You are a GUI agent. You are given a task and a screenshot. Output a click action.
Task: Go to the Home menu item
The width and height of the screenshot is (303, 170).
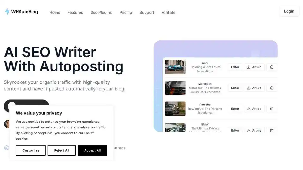(x=55, y=12)
